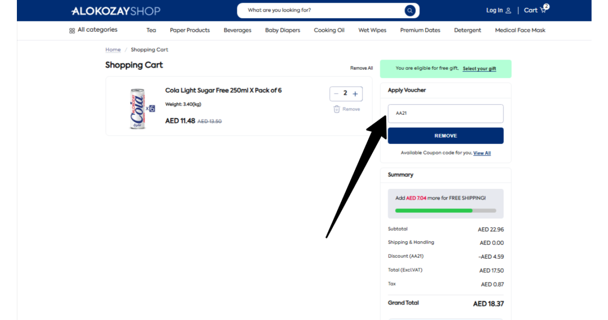608x320 pixels.
Task: Open the Cooking Oil category
Action: click(x=329, y=30)
